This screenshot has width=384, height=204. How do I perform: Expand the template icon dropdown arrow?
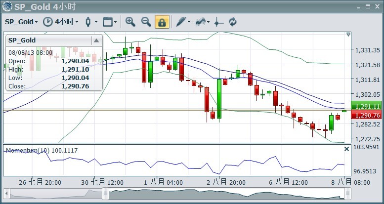pos(115,22)
